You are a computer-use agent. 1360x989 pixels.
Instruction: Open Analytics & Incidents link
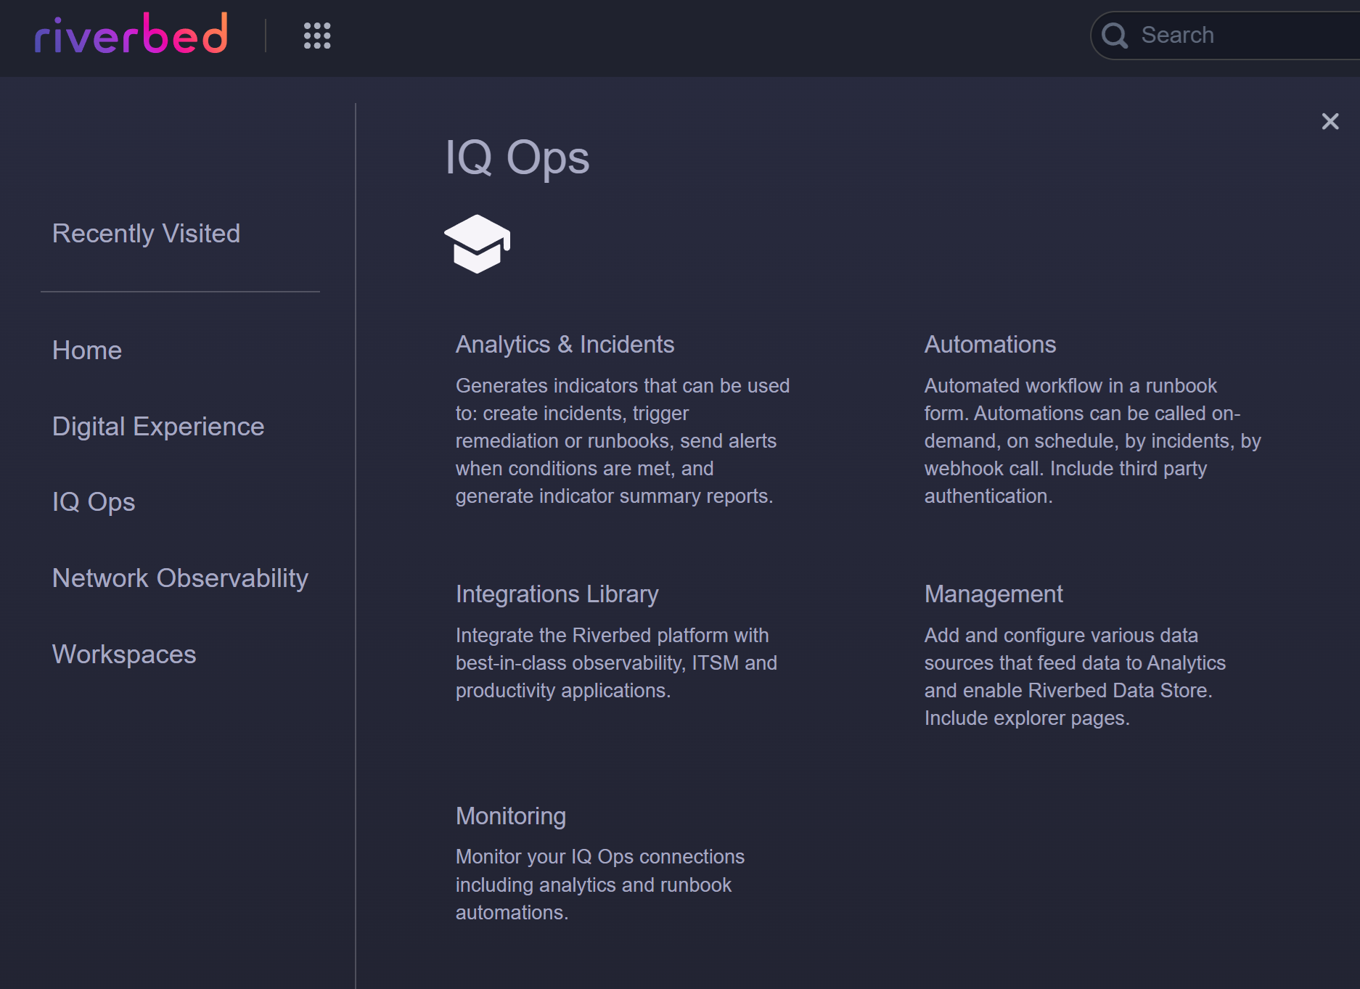(x=565, y=345)
